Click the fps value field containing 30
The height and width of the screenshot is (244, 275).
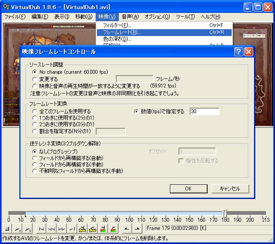click(x=204, y=111)
